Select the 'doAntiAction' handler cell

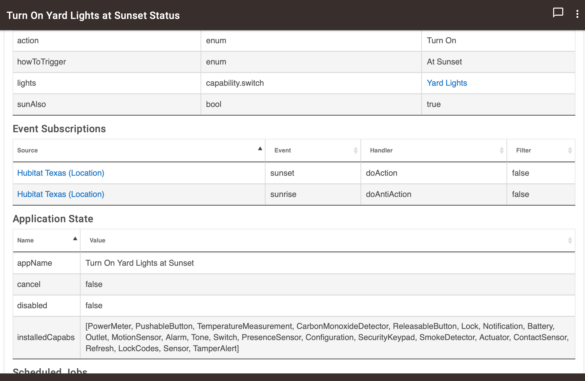click(434, 194)
